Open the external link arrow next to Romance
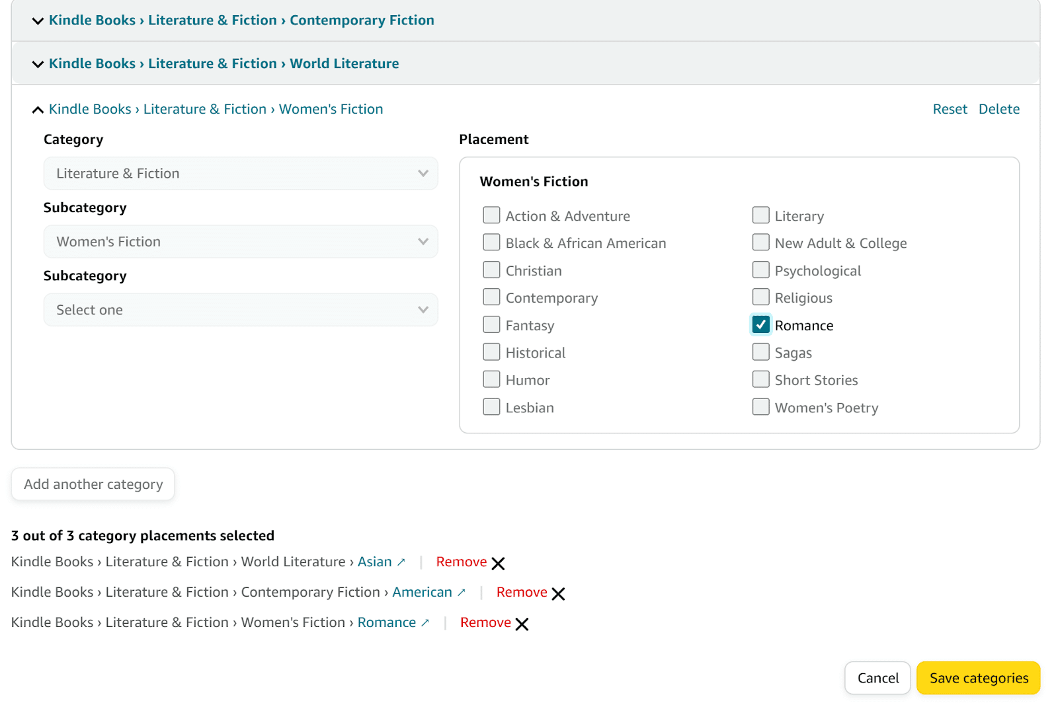This screenshot has height=705, width=1058. [425, 623]
